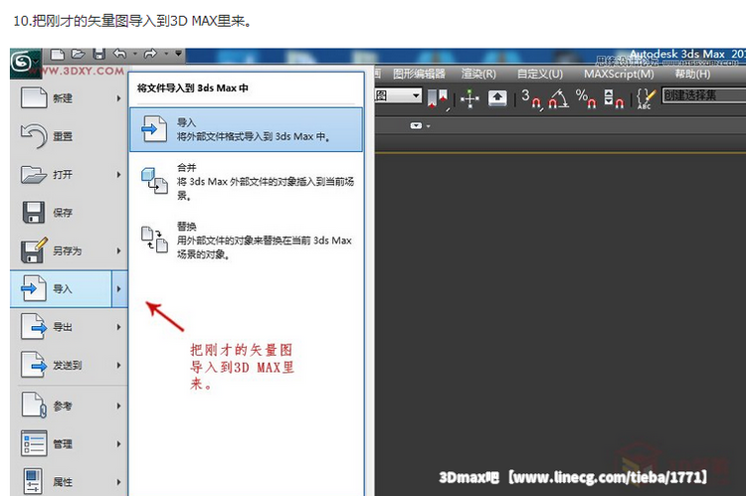The image size is (746, 496).
Task: Choose 发送到 (Send To) in application menu
Action: coord(69,365)
